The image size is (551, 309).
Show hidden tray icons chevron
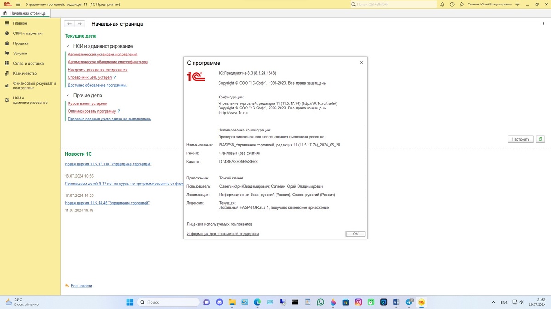tap(493, 302)
